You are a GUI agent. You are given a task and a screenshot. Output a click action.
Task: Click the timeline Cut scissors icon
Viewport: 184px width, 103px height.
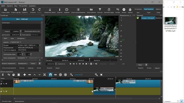pyautogui.click(x=9, y=75)
